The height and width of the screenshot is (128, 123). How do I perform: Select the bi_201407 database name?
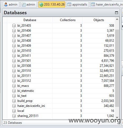coord(24,36)
